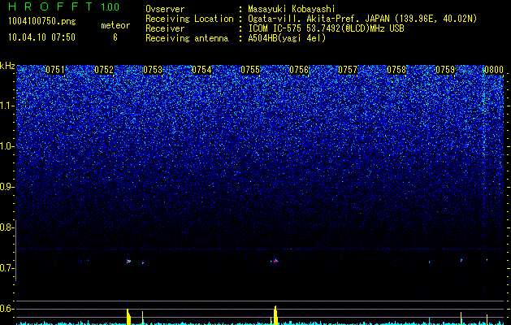Select the Ogata-vill. Akita-Pref. JAPAN location text

362,19
